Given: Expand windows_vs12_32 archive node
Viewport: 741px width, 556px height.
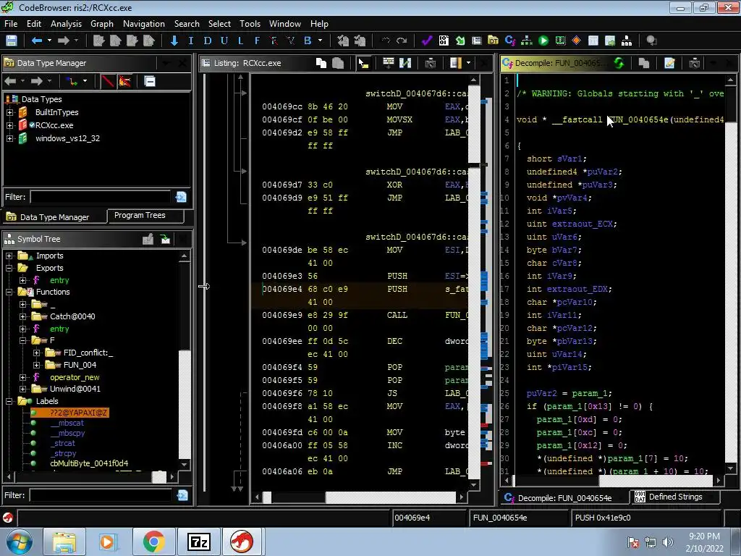Looking at the screenshot, I should tap(9, 138).
